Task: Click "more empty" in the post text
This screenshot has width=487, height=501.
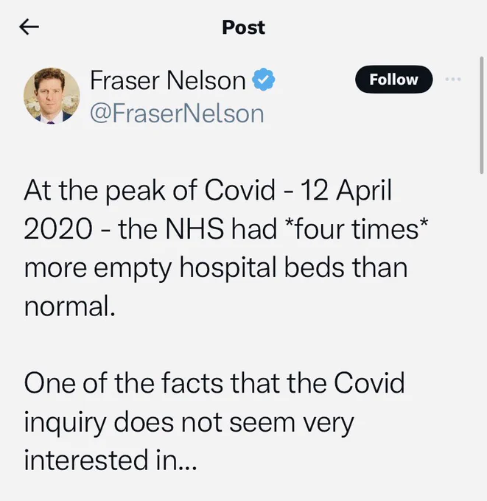Action: (98, 267)
